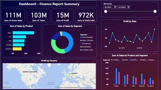The image size is (161, 90).
Task: Click the final peak point on Profit by Date
Action: 154,29
